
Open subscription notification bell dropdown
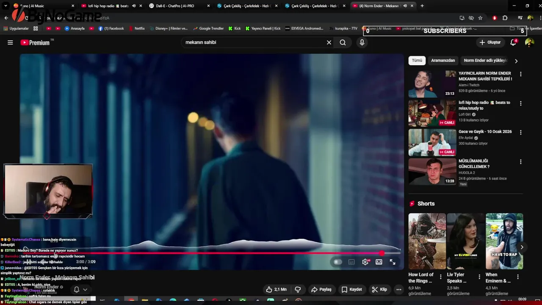(80, 290)
